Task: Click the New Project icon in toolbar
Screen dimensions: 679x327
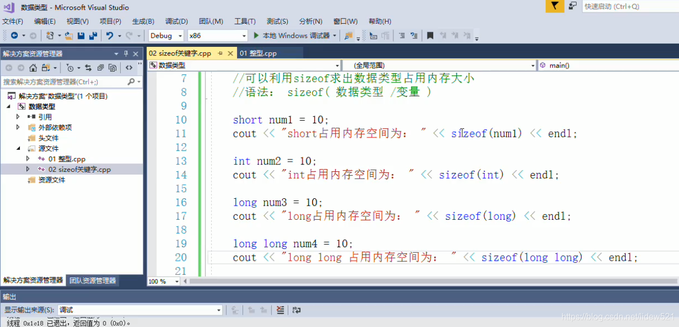Action: [50, 36]
